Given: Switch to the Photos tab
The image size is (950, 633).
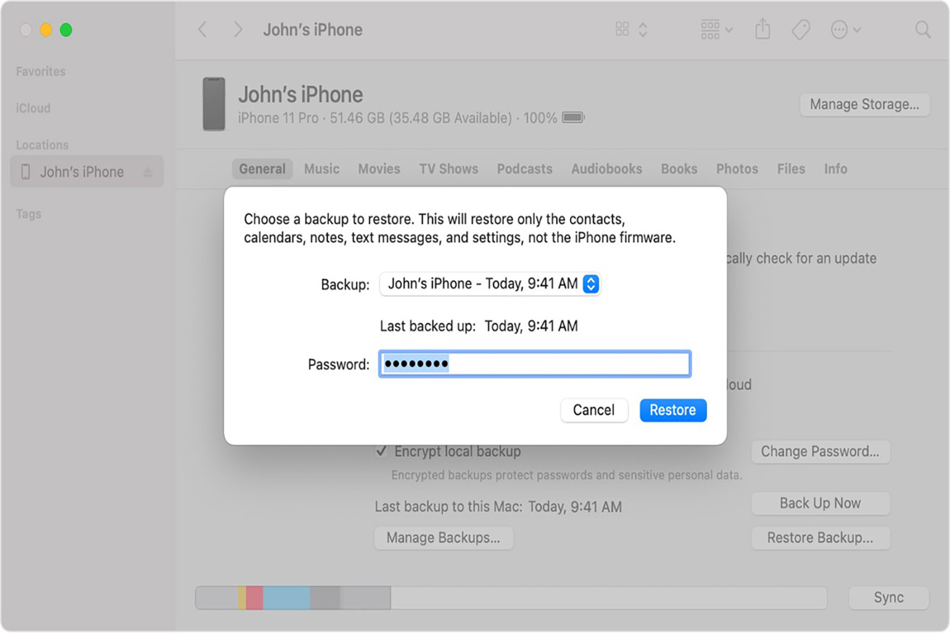Looking at the screenshot, I should pyautogui.click(x=737, y=169).
